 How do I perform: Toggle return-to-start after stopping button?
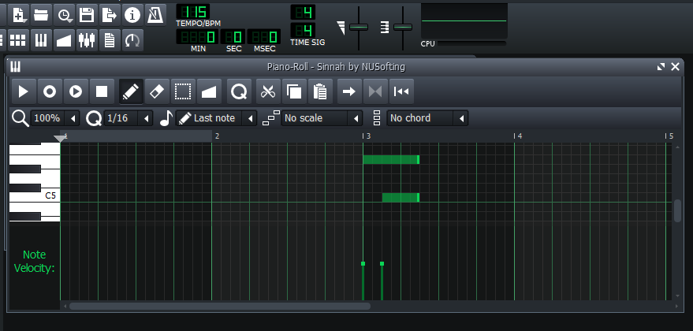[401, 91]
